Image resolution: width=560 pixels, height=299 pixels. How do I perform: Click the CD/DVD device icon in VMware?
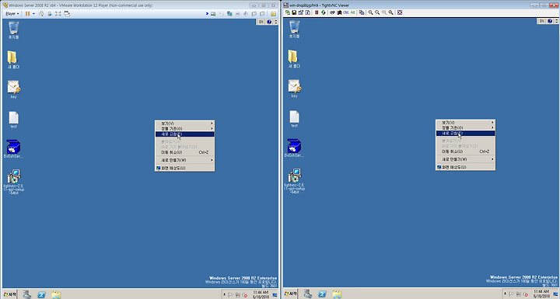click(221, 13)
